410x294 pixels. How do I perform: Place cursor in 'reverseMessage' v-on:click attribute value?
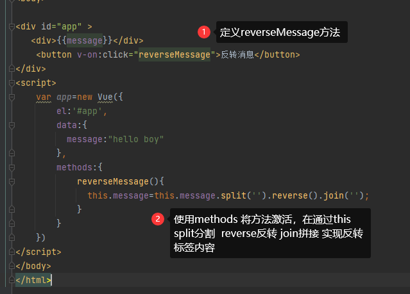(x=175, y=54)
